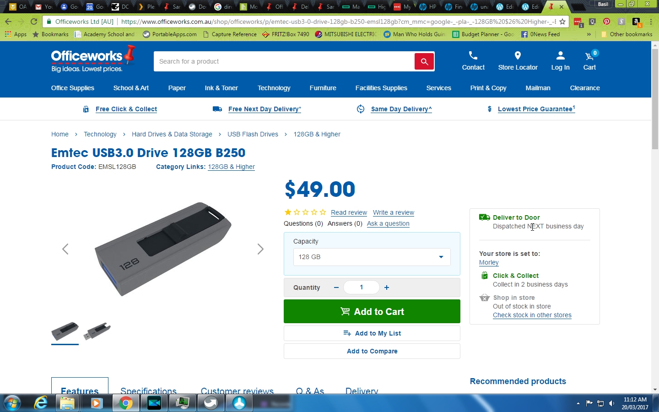Show hidden tray icons arrow
659x412 pixels.
(x=578, y=403)
